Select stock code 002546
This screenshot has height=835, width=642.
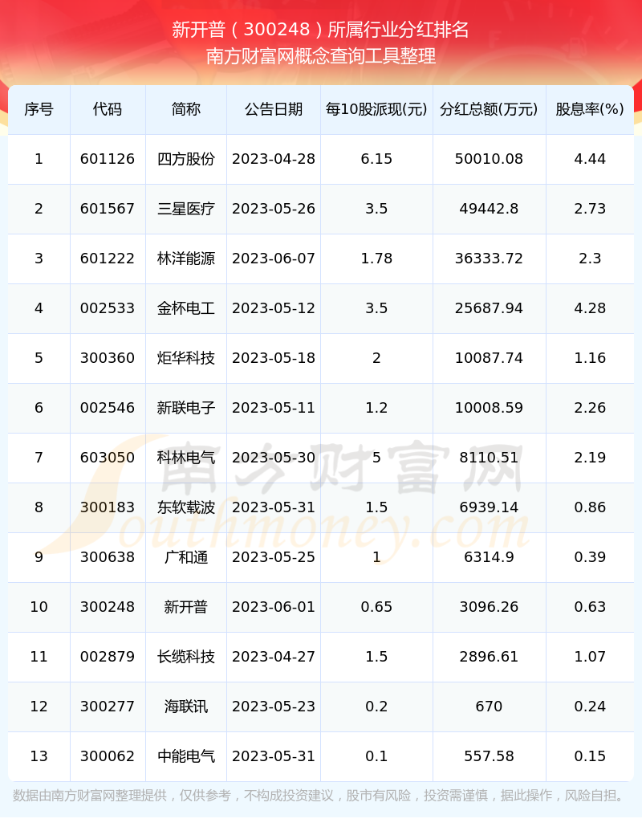(108, 407)
